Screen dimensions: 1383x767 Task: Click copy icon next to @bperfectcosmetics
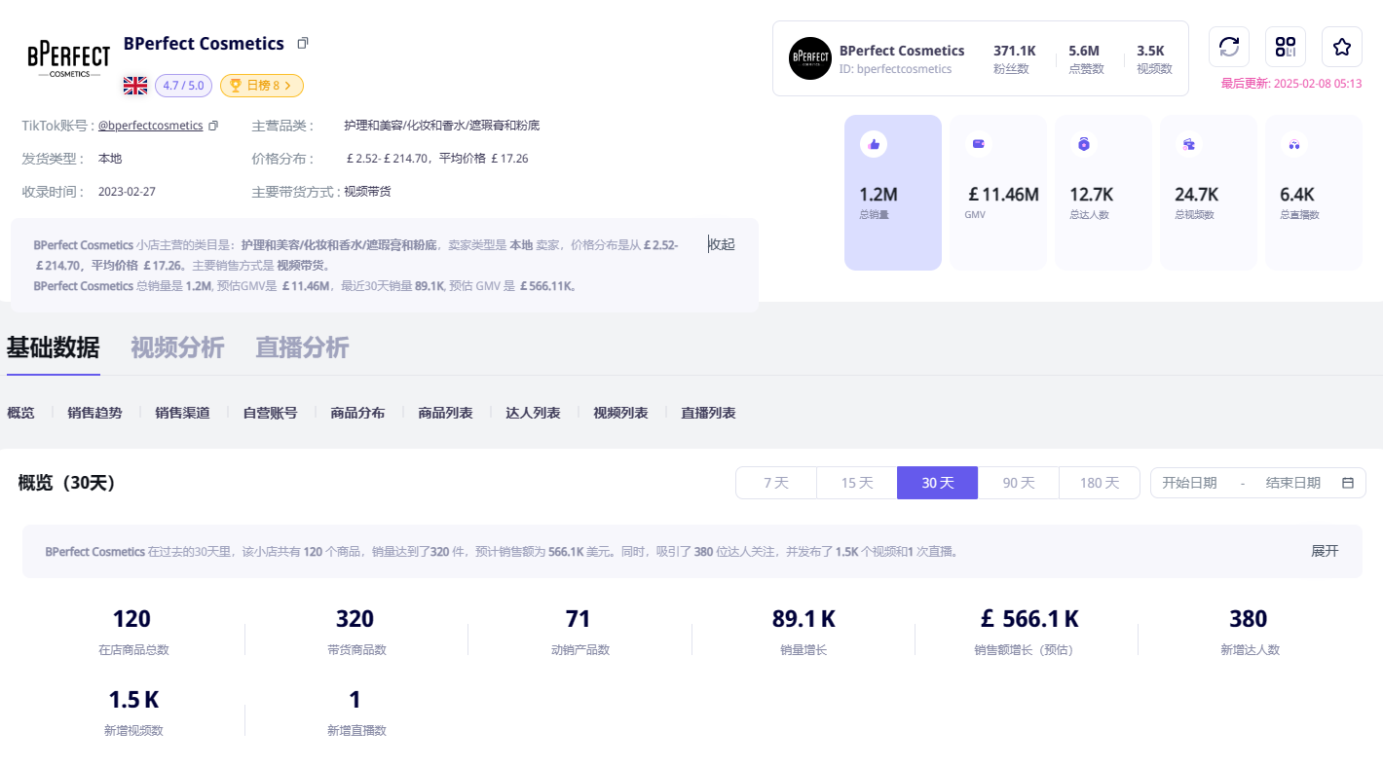213,126
